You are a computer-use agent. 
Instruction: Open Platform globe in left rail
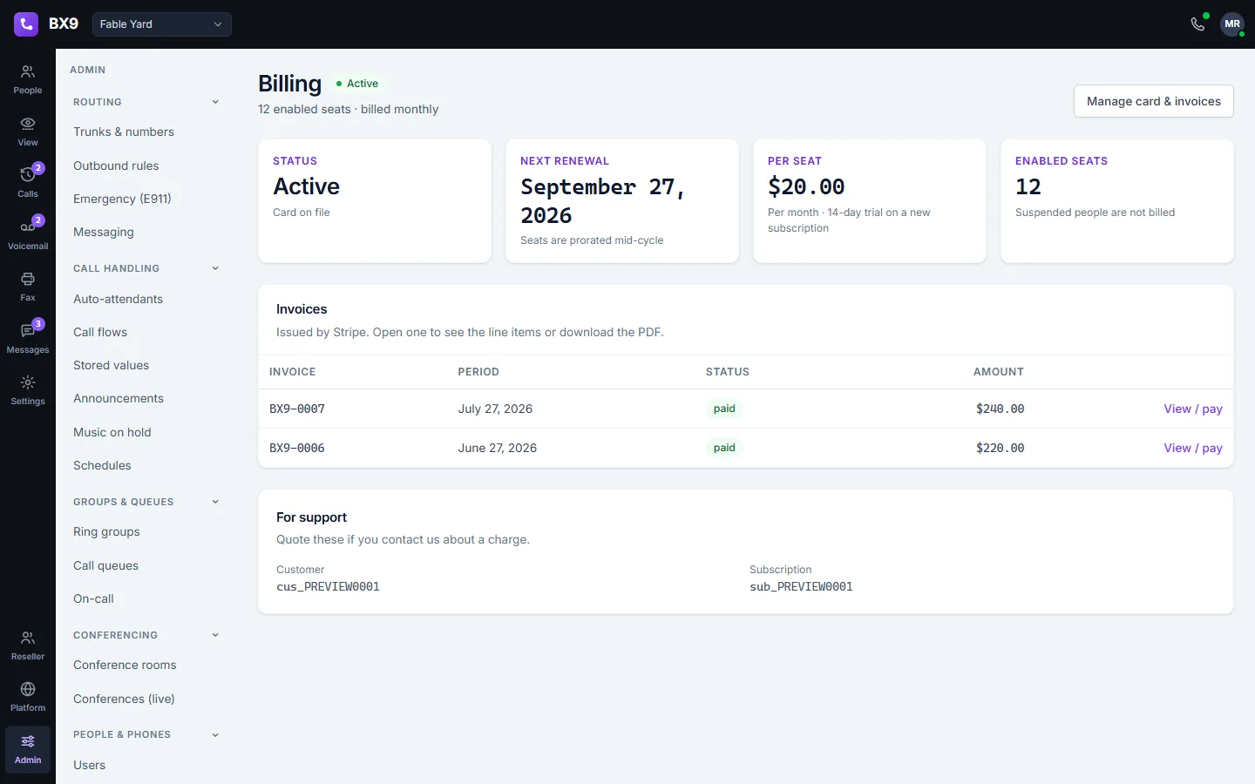28,697
